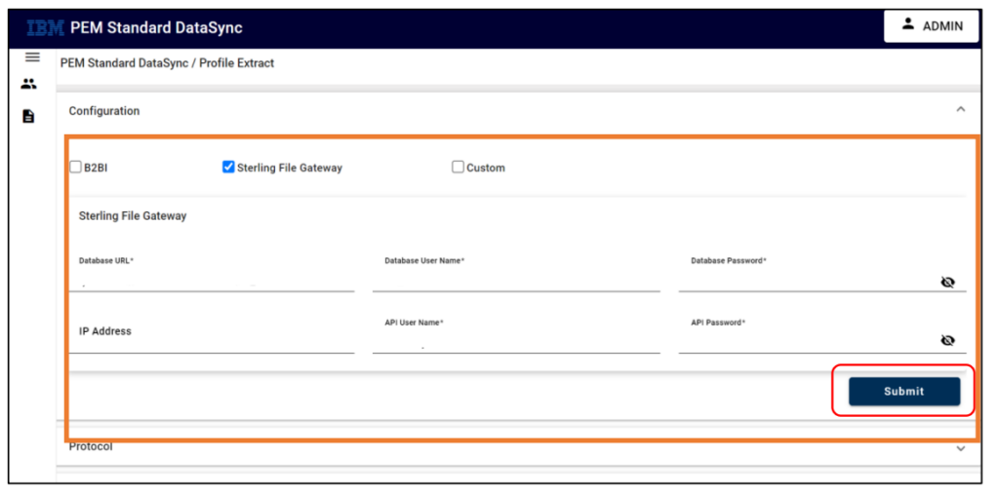Tick the Custom checkbox

click(x=458, y=168)
